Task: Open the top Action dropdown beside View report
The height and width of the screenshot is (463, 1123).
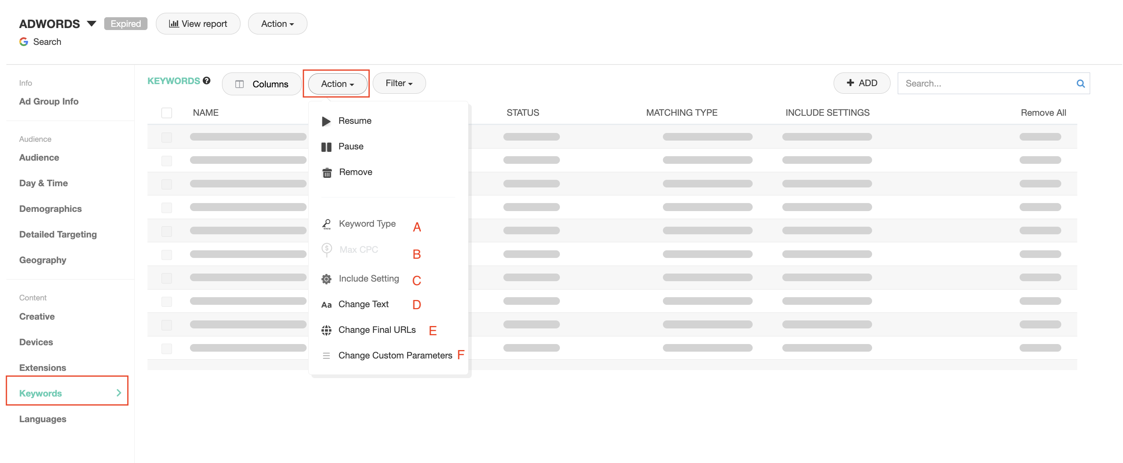Action: [x=277, y=24]
